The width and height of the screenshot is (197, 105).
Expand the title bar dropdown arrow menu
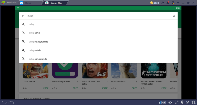tap(178, 3)
